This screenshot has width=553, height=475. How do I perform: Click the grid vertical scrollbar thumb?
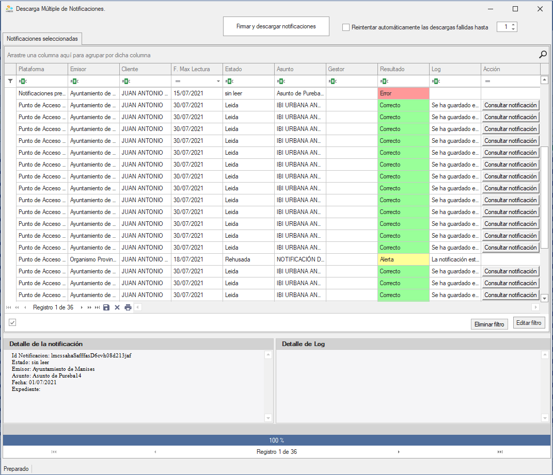pyautogui.click(x=545, y=198)
